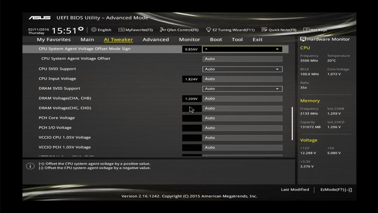Open Voltage Offset Mode Sign dropdown
The width and height of the screenshot is (378, 213).
point(242,49)
